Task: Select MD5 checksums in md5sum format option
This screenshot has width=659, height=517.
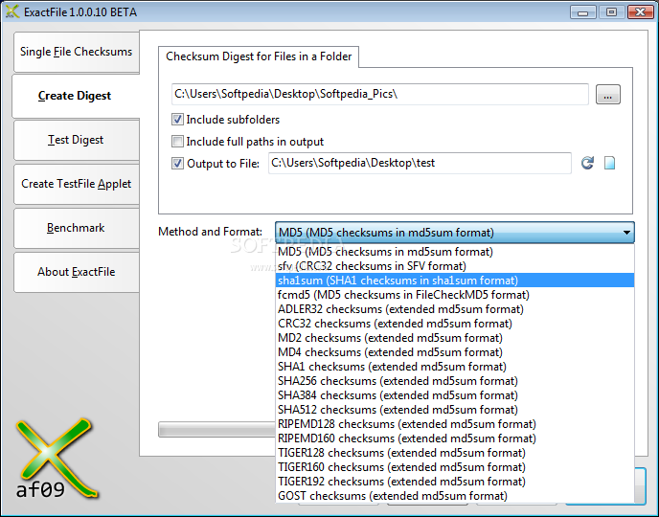Action: tap(455, 252)
